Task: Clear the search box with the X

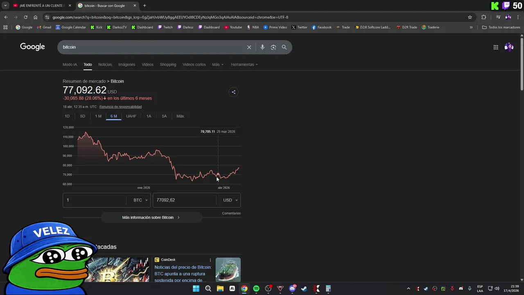Action: point(249,47)
